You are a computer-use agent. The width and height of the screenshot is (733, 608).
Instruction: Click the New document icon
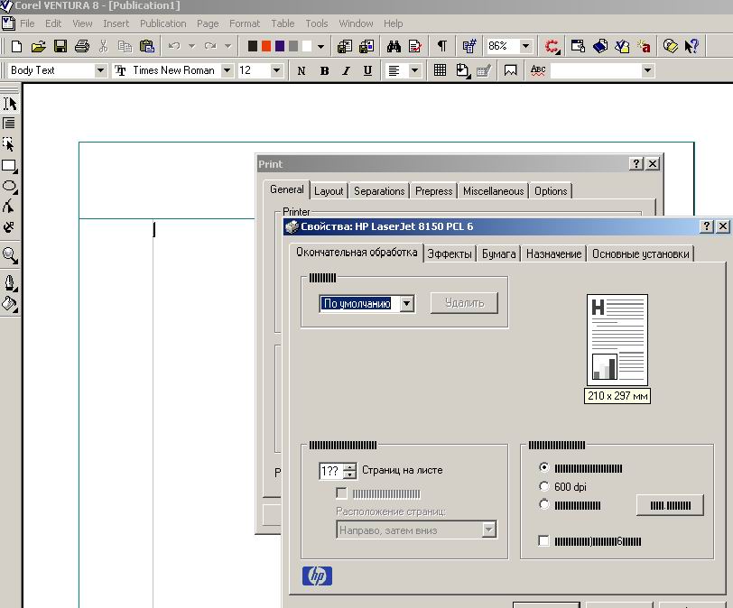16,46
